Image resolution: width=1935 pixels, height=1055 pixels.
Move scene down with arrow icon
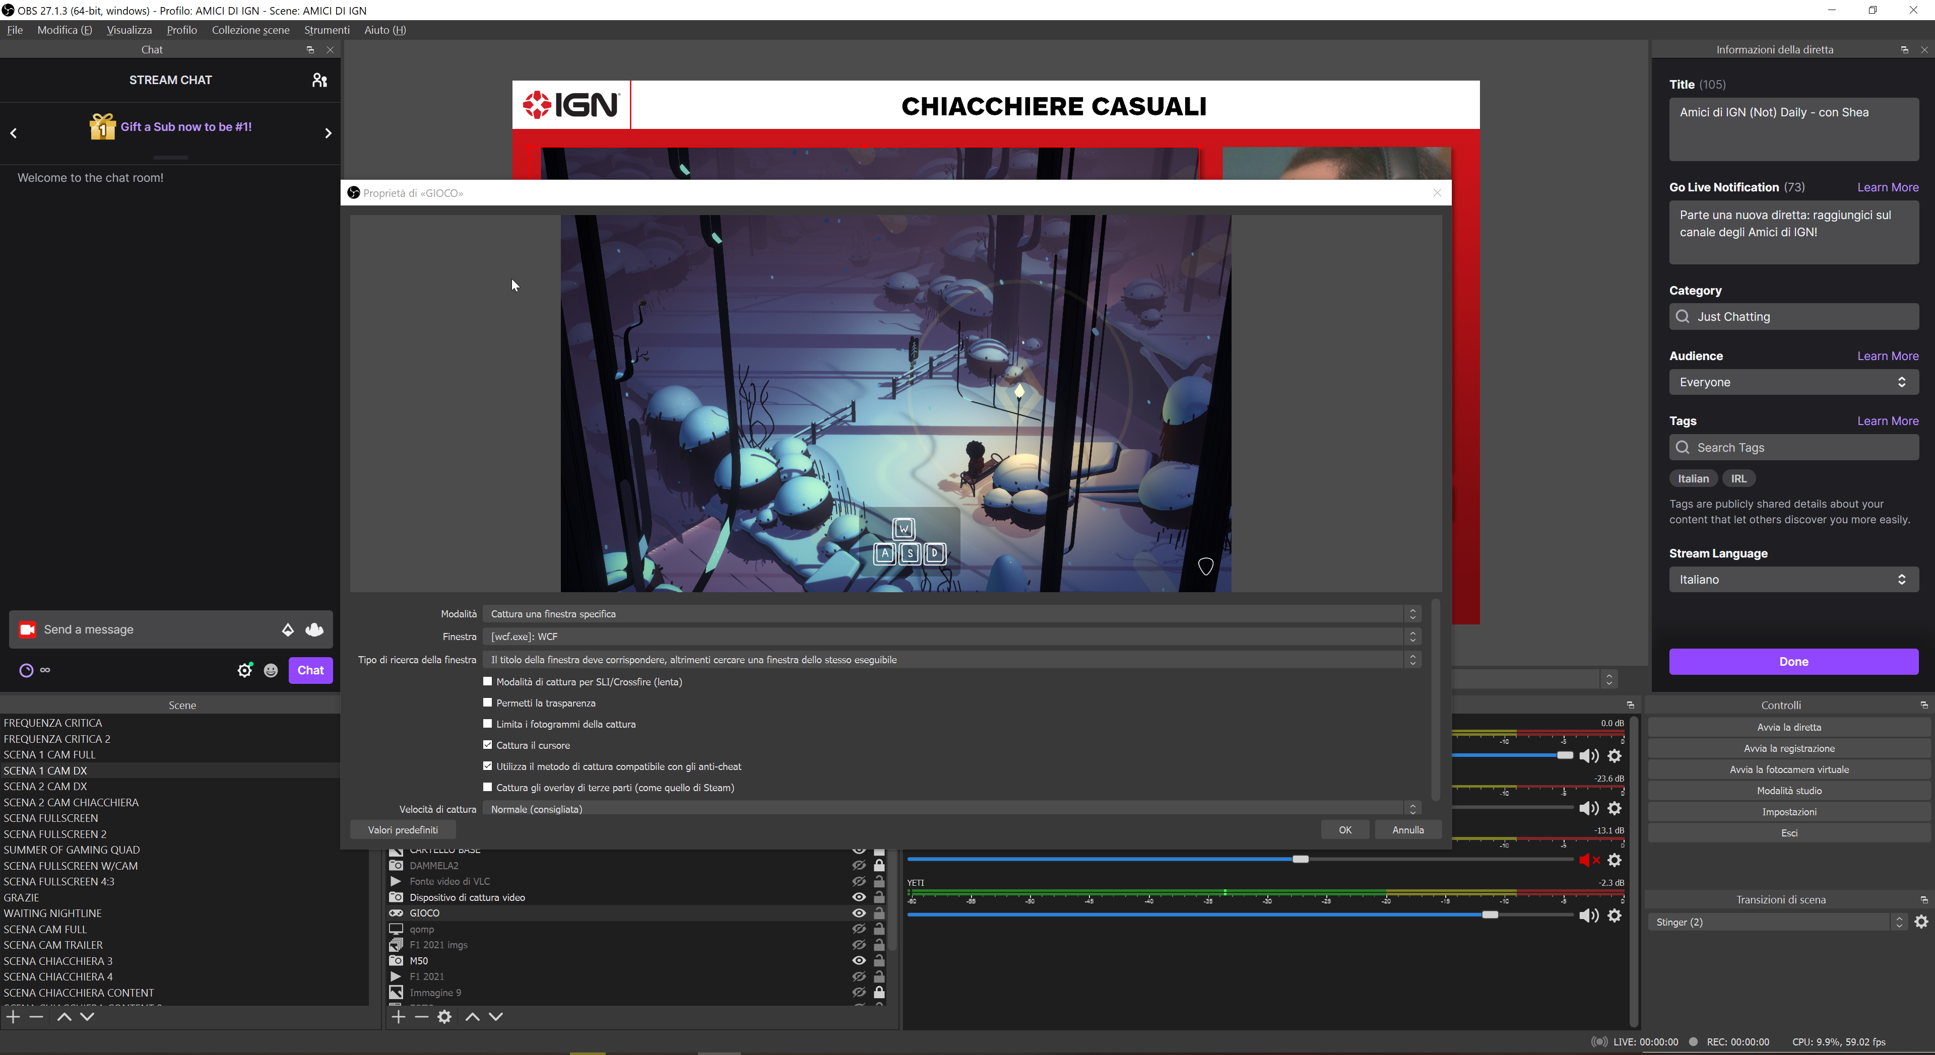coord(87,1016)
